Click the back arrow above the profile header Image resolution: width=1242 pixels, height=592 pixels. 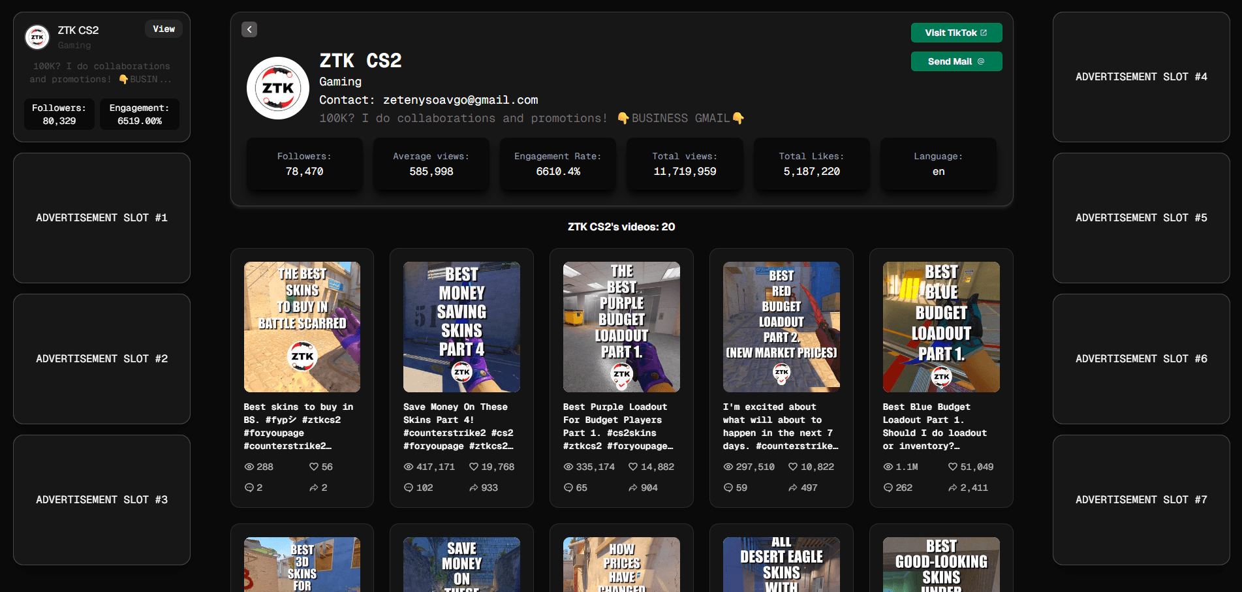click(249, 29)
